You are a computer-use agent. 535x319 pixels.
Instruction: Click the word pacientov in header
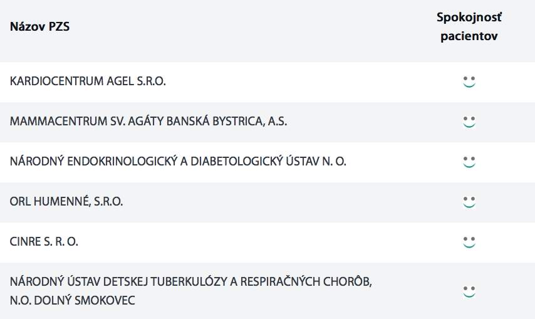469,36
